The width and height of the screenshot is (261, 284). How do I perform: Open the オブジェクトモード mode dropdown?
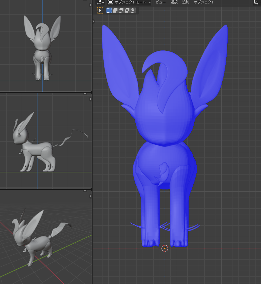click(x=129, y=2)
